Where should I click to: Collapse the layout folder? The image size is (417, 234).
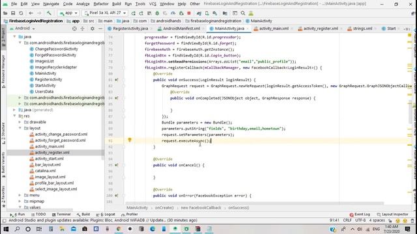point(20,128)
